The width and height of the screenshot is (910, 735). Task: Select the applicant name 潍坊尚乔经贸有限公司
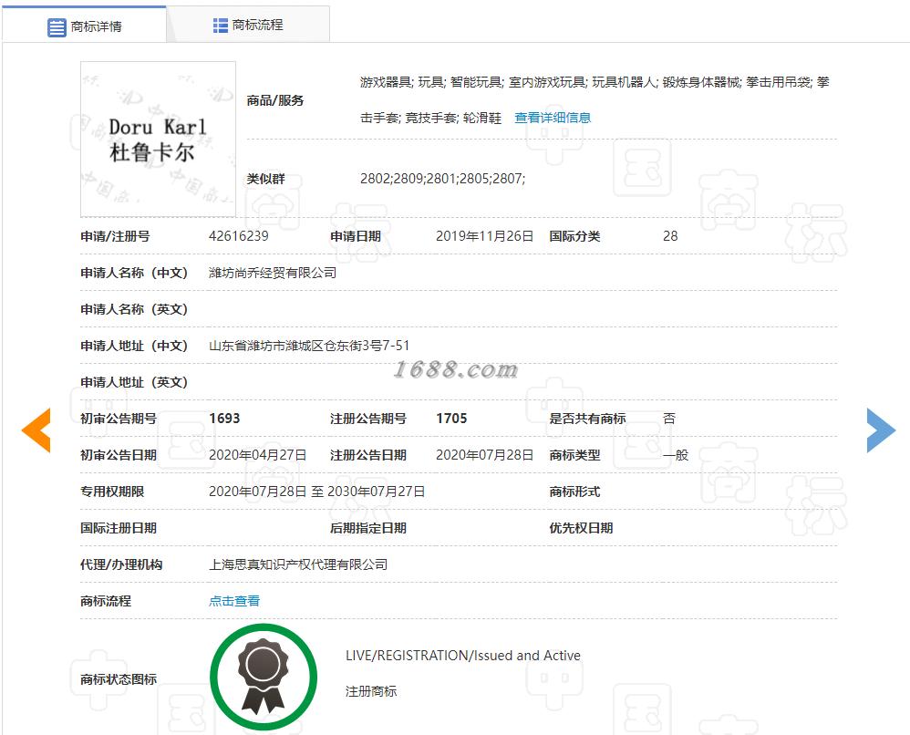pyautogui.click(x=273, y=273)
